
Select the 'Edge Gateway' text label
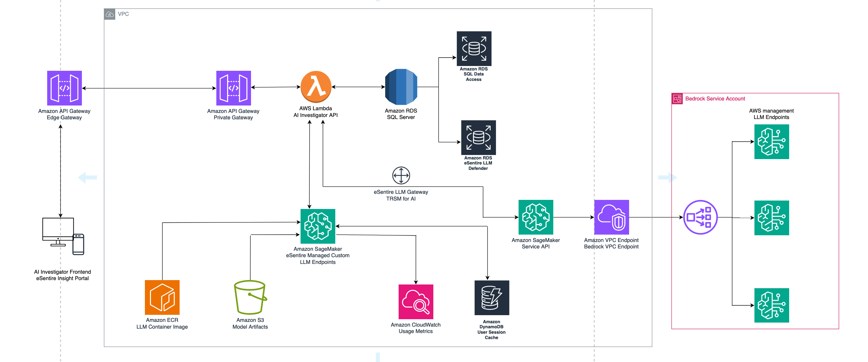coord(64,118)
